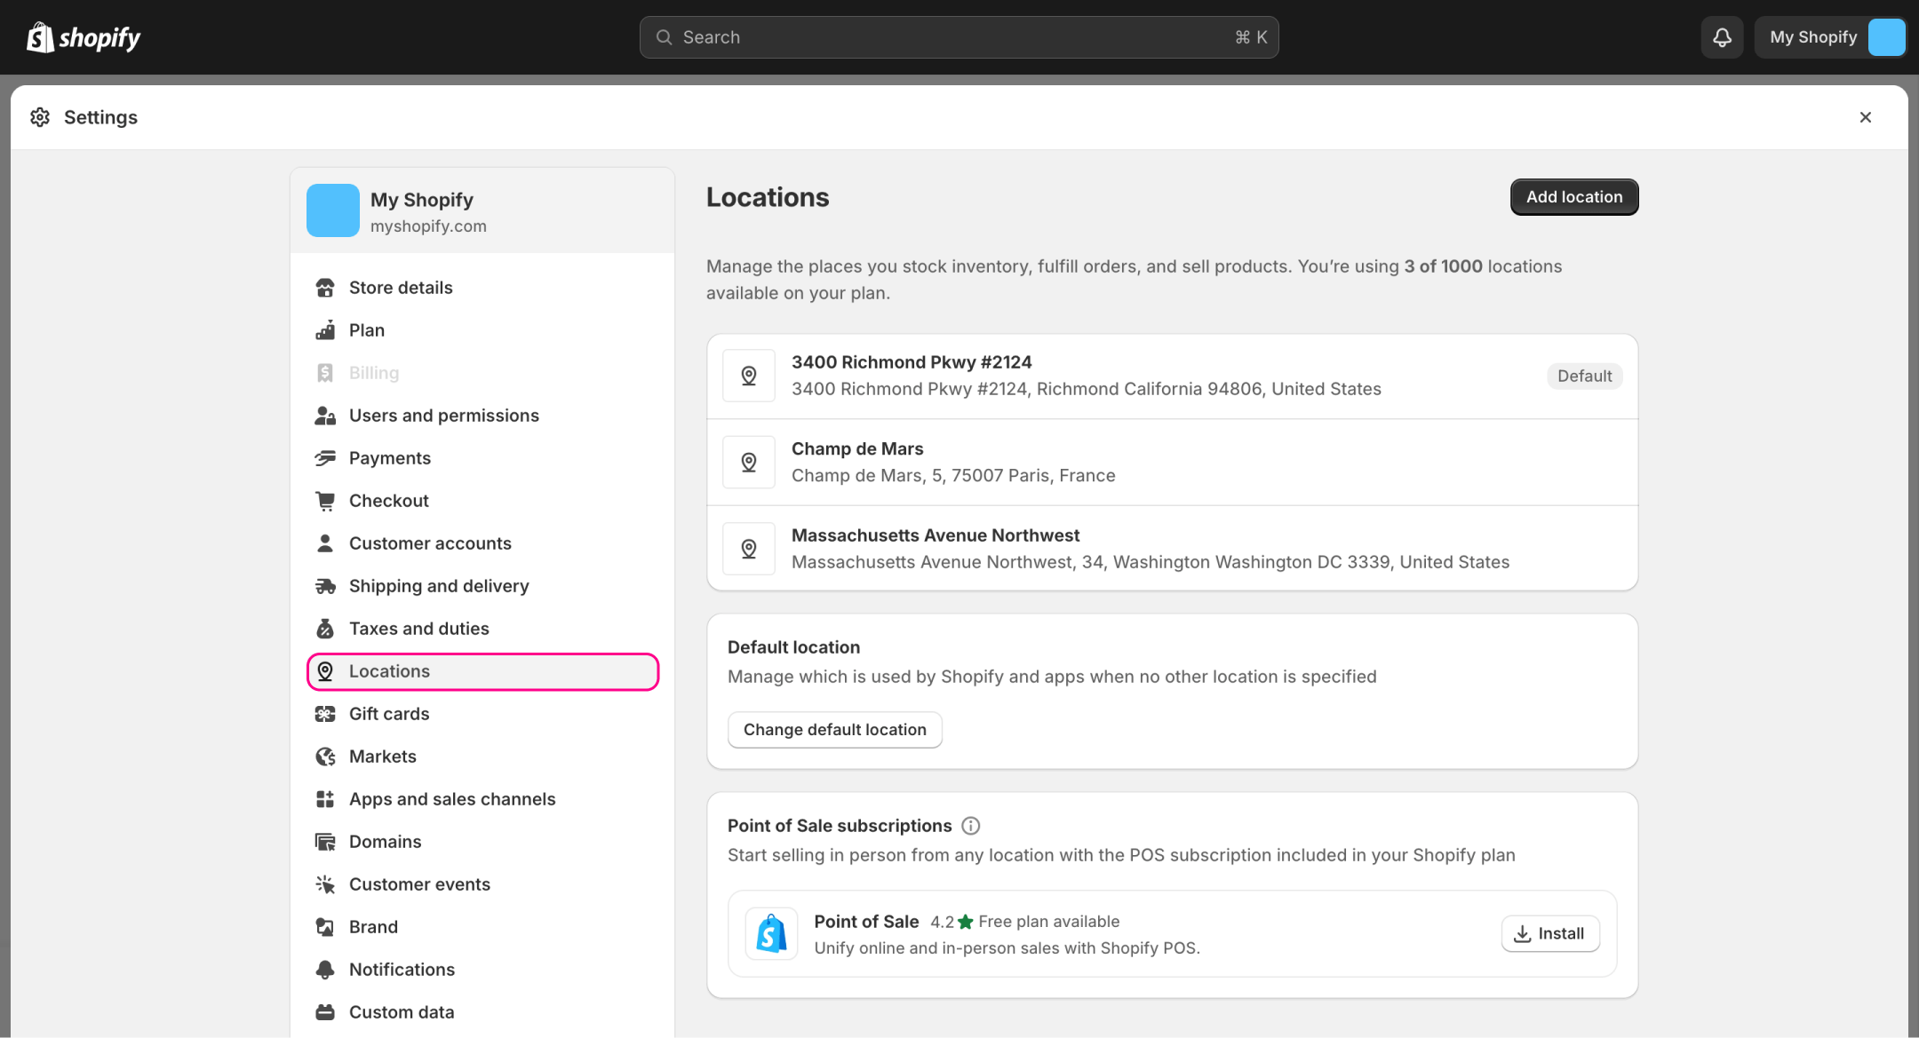
Task: Click Change default location button
Action: tap(834, 730)
